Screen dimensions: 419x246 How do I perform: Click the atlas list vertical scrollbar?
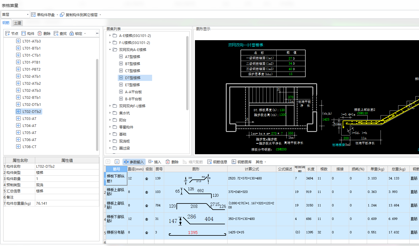tap(187, 73)
